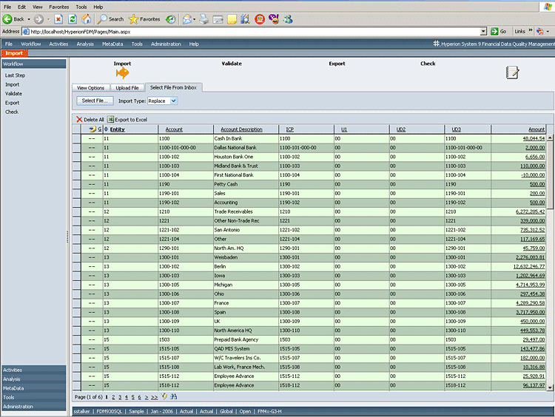Click the grid vertical scrollbar down arrow
The image size is (555, 417).
pyautogui.click(x=550, y=387)
